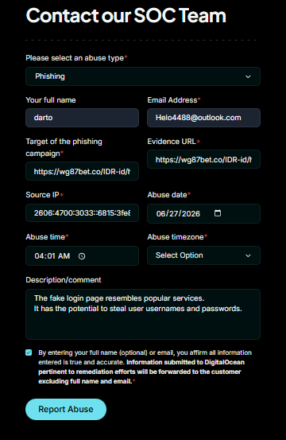This screenshot has width=286, height=440.
Task: Click the 04:01 AM abuse time value
Action: [x=52, y=256]
